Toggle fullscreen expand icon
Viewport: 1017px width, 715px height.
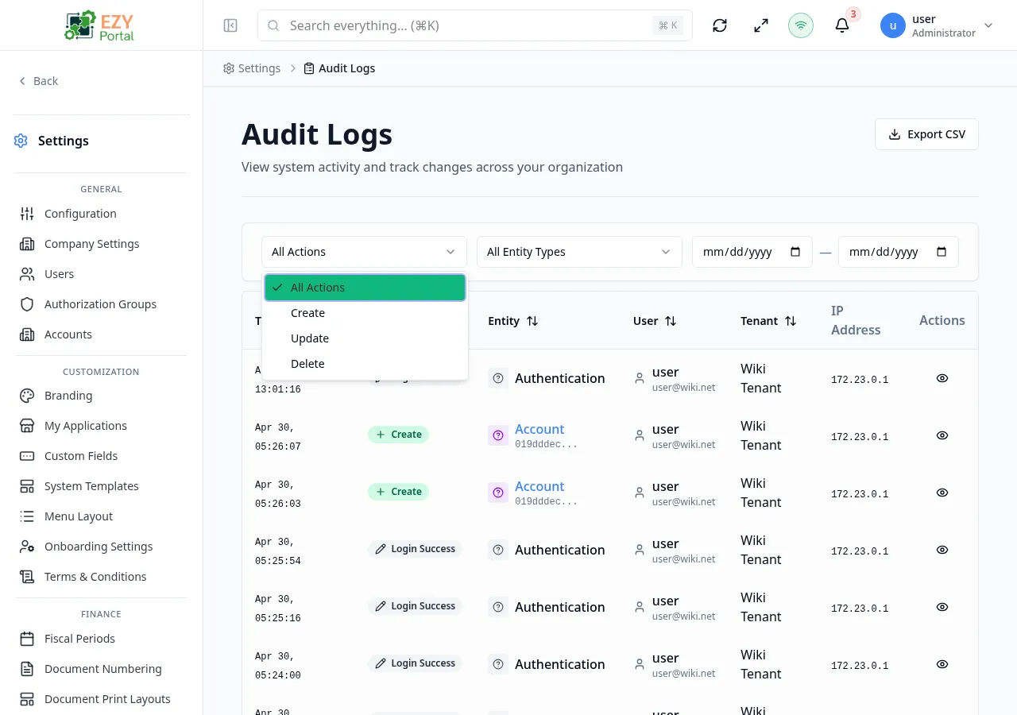click(761, 25)
